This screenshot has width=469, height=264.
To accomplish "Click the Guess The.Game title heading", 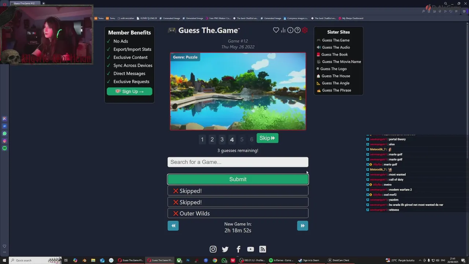I will tap(209, 30).
